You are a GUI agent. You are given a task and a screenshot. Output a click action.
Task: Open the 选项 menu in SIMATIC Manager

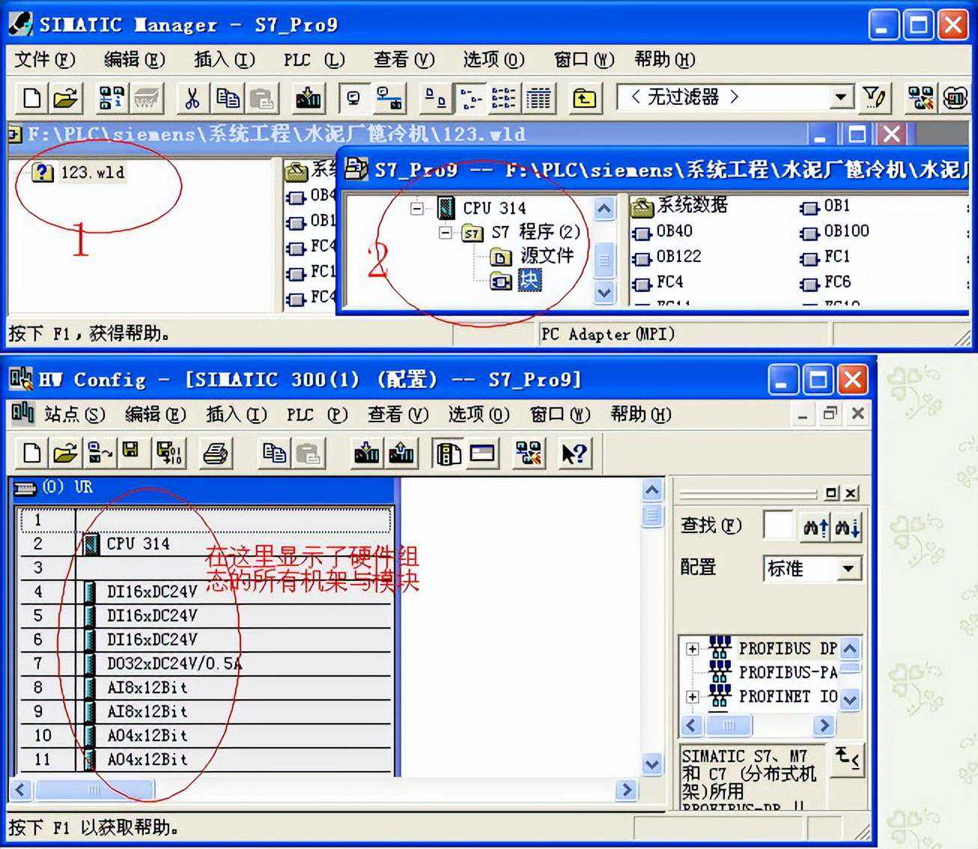493,60
